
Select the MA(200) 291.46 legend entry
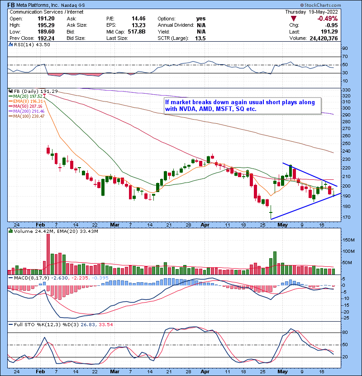(26, 111)
